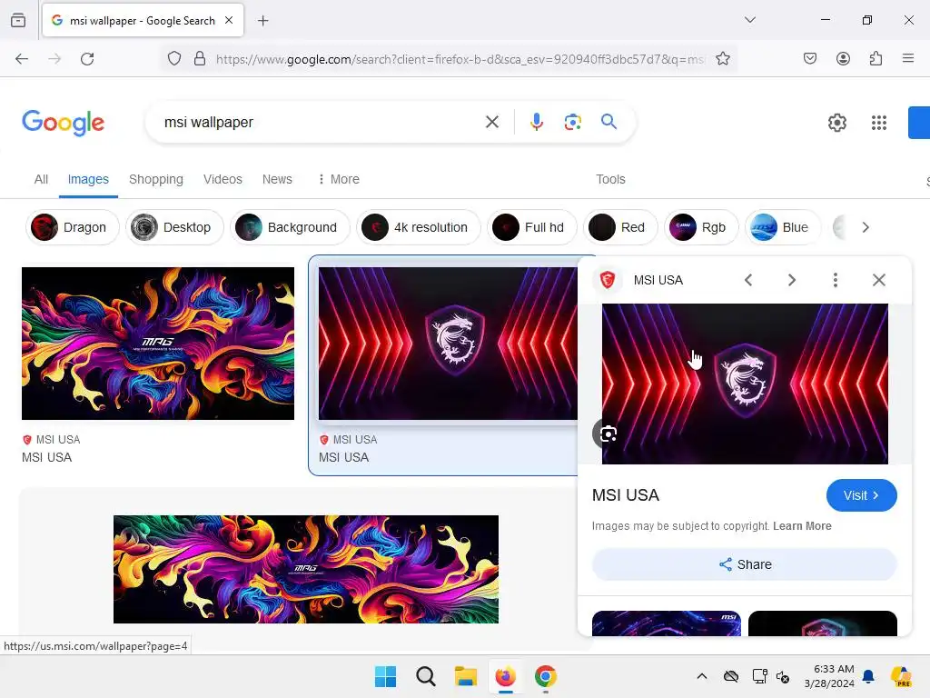Submit search with the magnifier icon

[608, 122]
